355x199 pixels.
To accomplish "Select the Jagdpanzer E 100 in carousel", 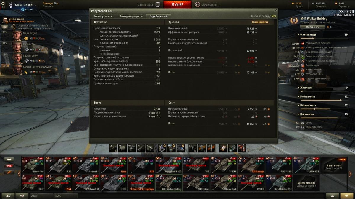I will click(x=168, y=165).
